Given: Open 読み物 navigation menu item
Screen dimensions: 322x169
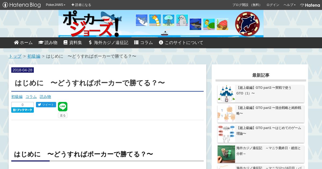Looking at the screenshot, I should click(48, 42).
